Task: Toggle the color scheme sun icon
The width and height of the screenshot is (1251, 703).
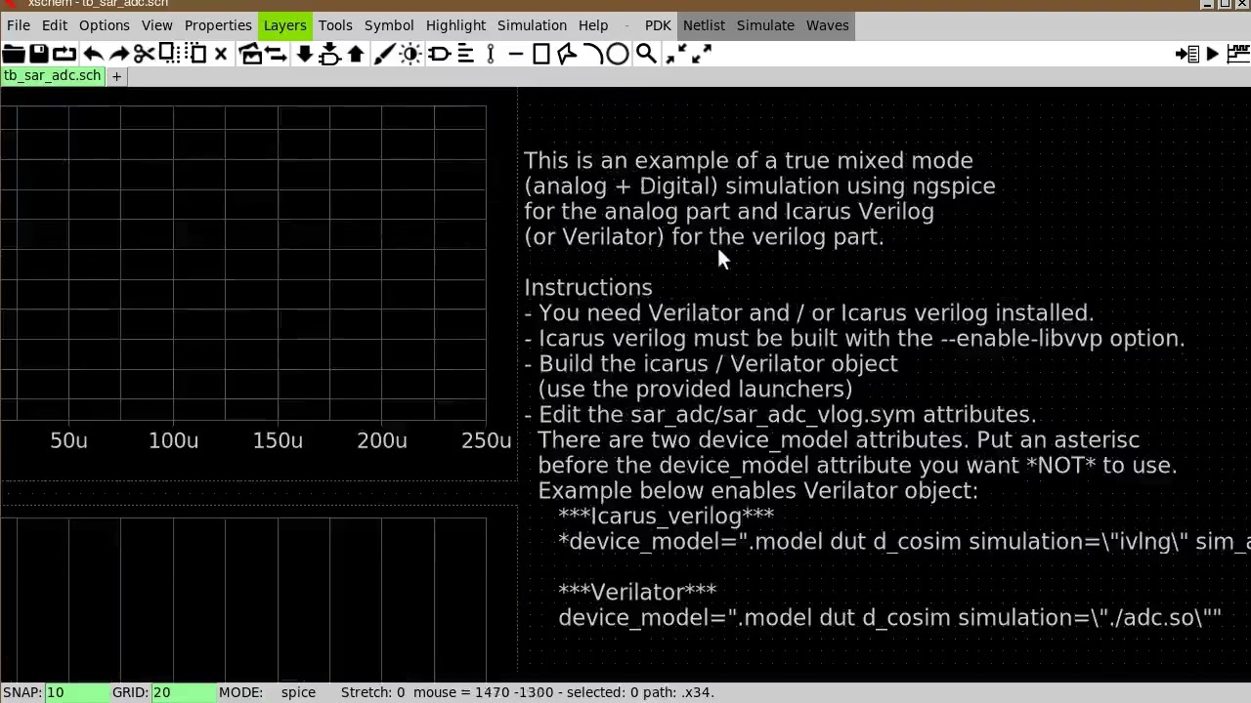Action: point(410,54)
